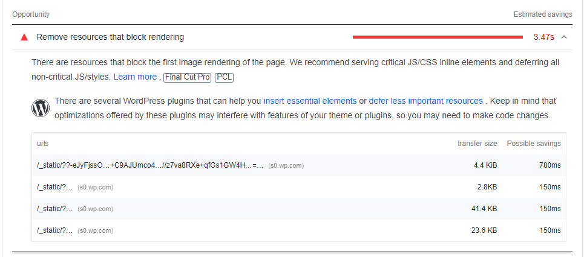Click the Opportunity header label
The width and height of the screenshot is (584, 257).
31,14
